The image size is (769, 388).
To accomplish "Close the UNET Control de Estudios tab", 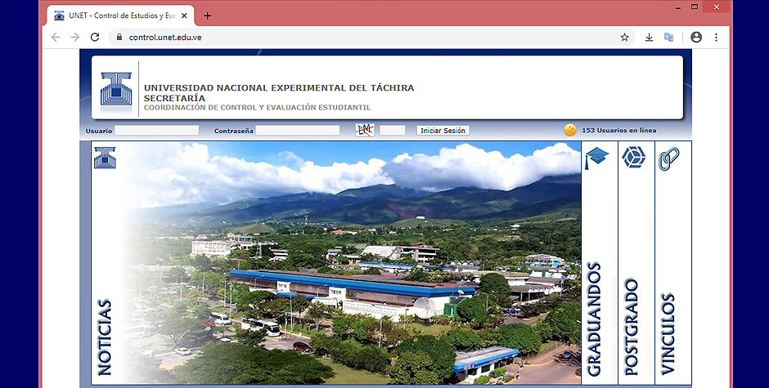I will coord(184,16).
